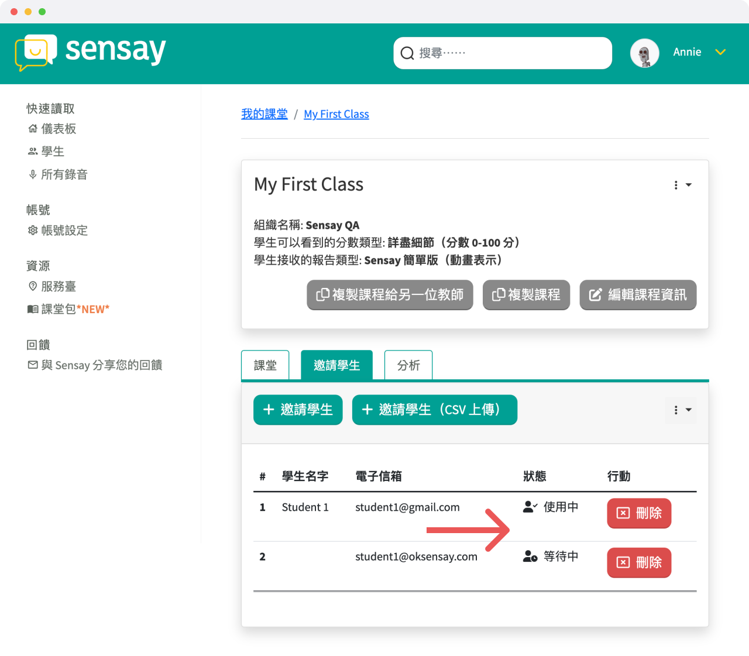Go to 我的課堂 breadcrumb
Viewport: 749px width, 656px height.
(x=264, y=114)
